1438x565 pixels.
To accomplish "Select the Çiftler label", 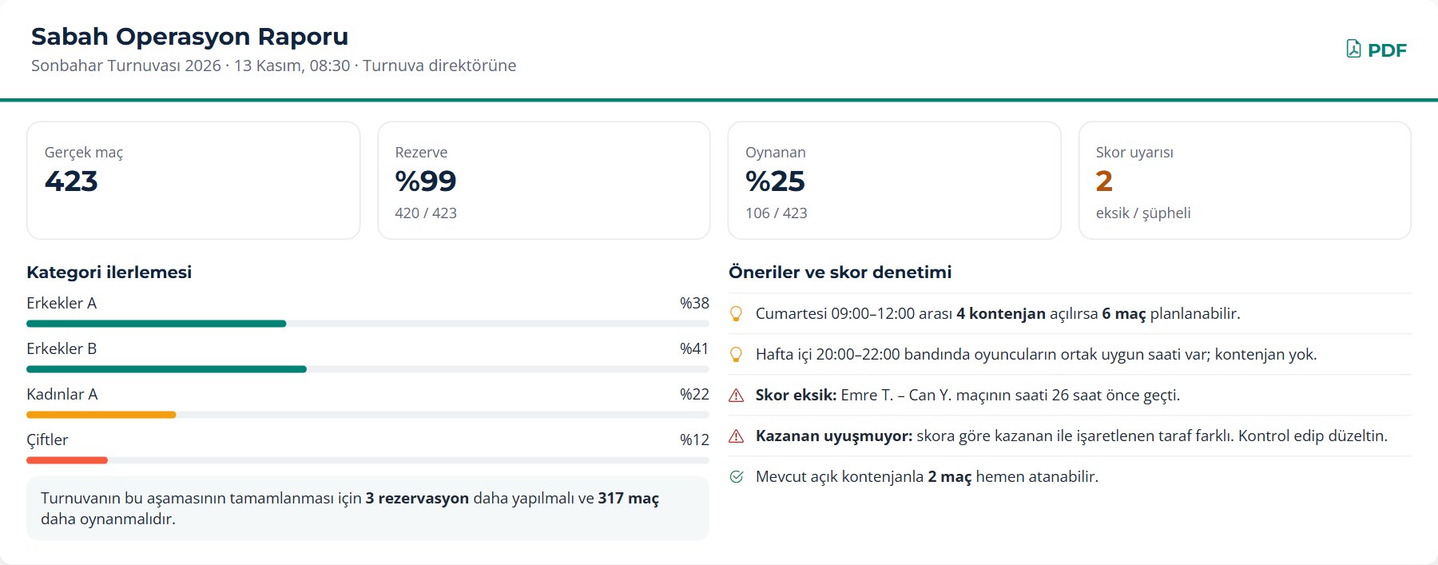I will point(47,440).
